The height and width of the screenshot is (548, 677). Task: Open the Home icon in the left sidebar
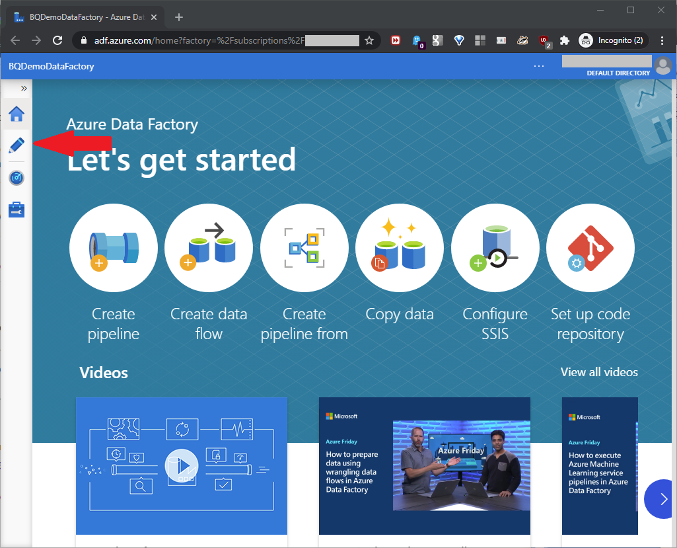click(x=17, y=114)
